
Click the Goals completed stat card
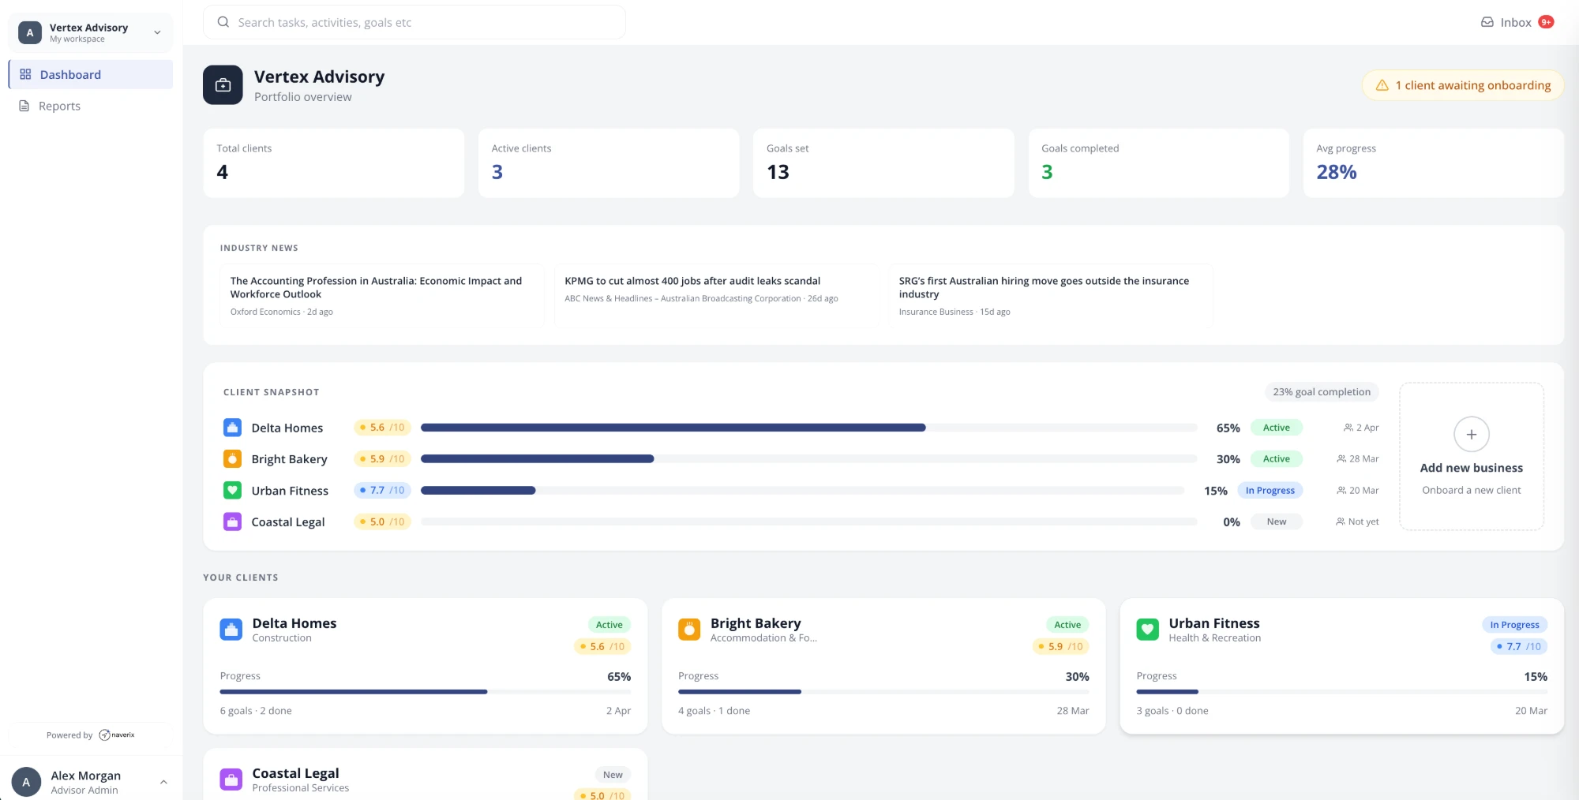pos(1158,163)
